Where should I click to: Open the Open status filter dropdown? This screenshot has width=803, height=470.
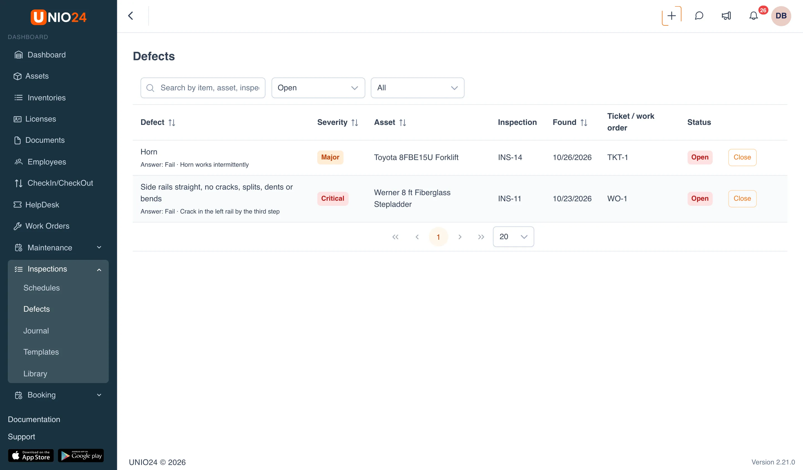(318, 88)
